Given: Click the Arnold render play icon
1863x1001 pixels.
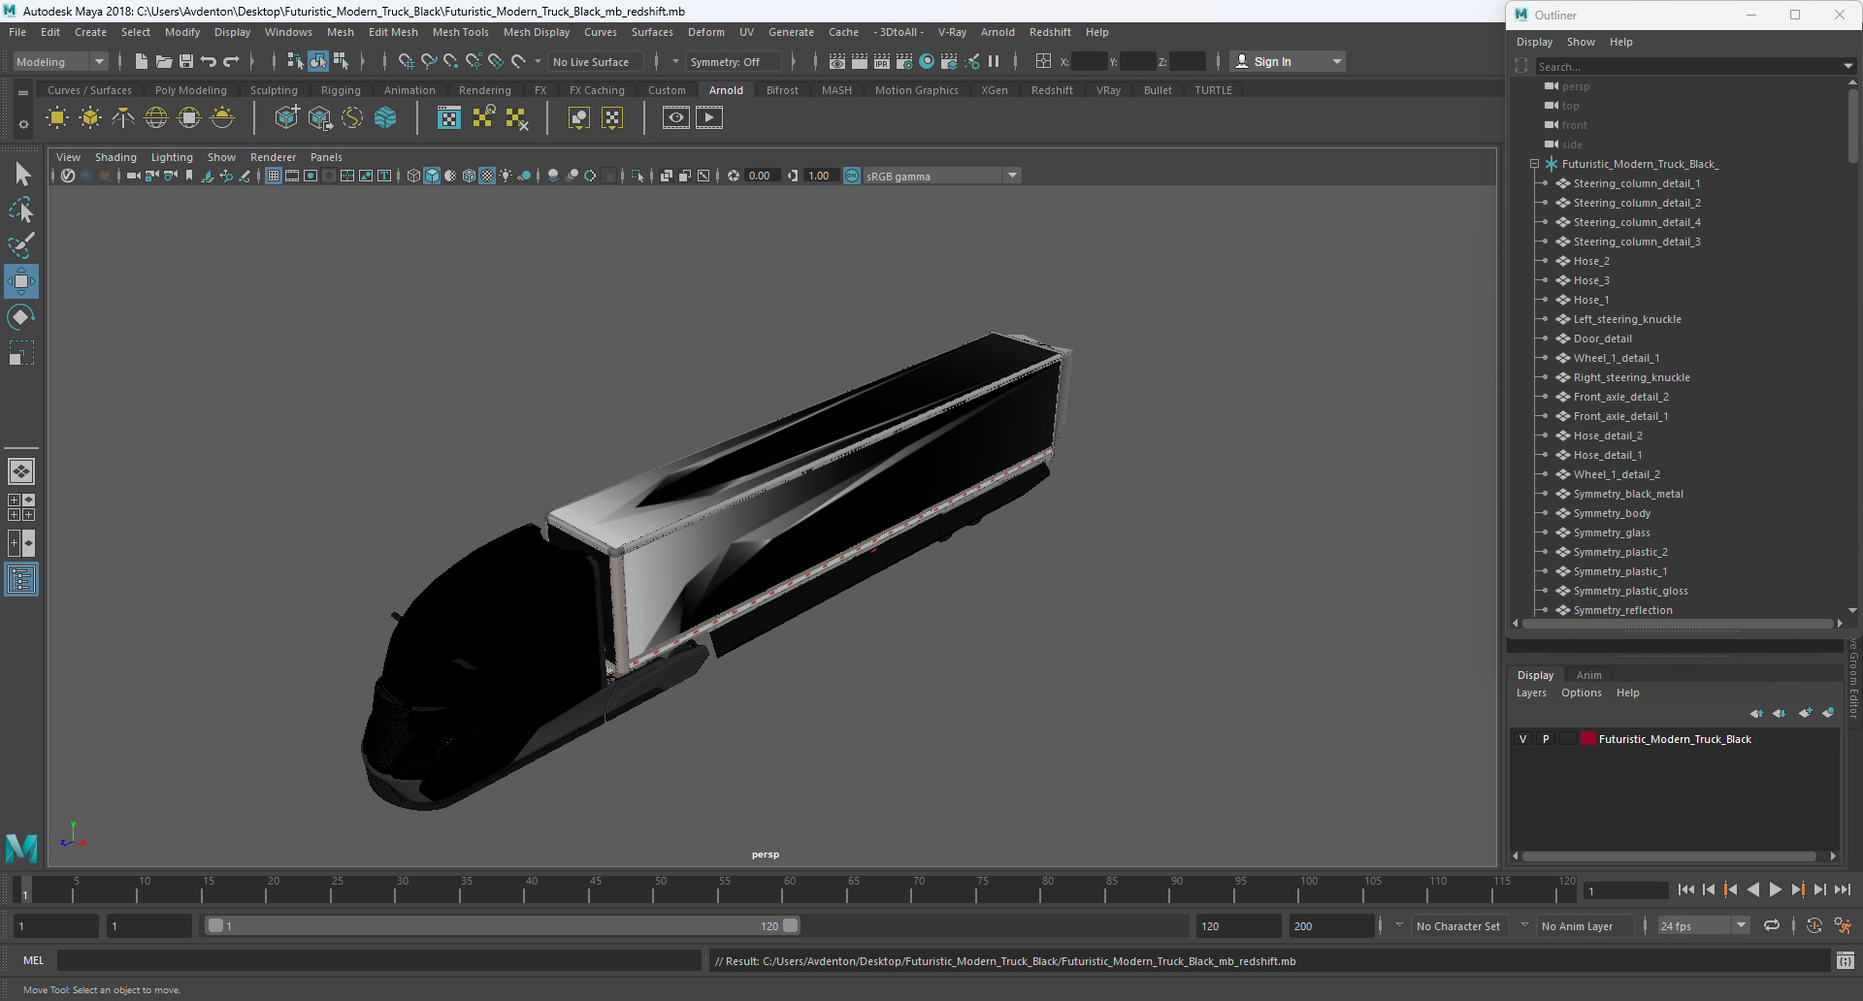Looking at the screenshot, I should coord(709,118).
